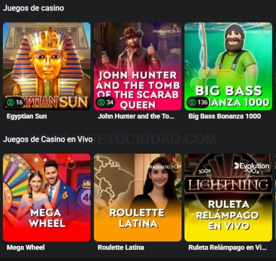Open John Hunter Scarab Queen game thumbnail

137,66
